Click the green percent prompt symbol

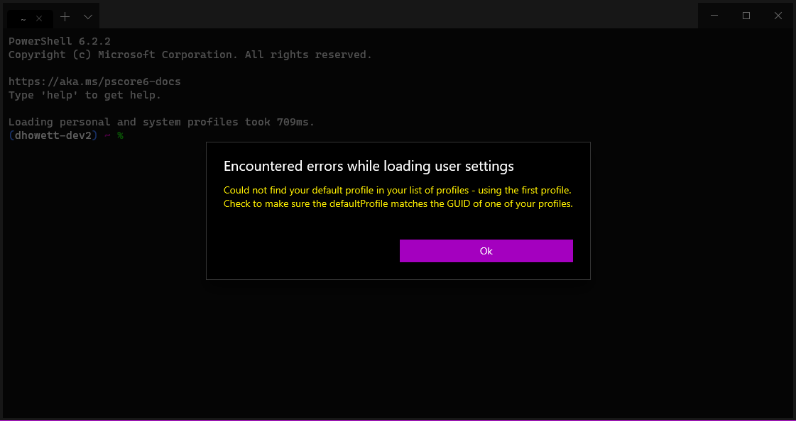coord(119,135)
